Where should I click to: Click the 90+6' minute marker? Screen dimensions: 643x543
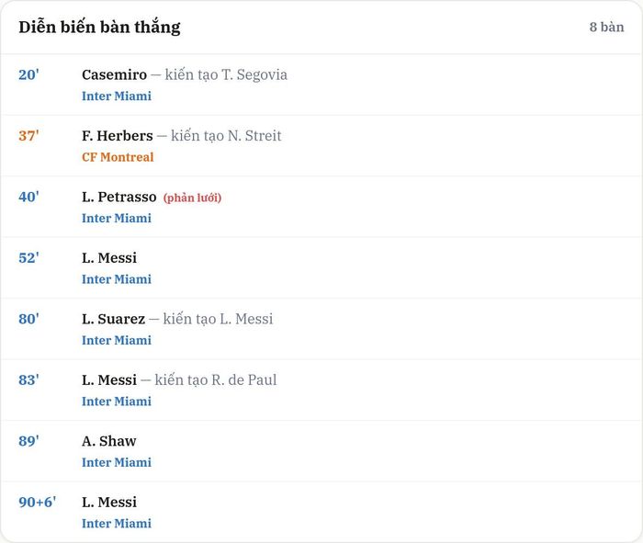(x=38, y=503)
